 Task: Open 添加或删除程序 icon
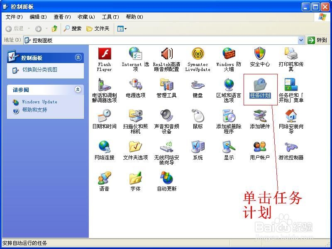tap(229, 116)
